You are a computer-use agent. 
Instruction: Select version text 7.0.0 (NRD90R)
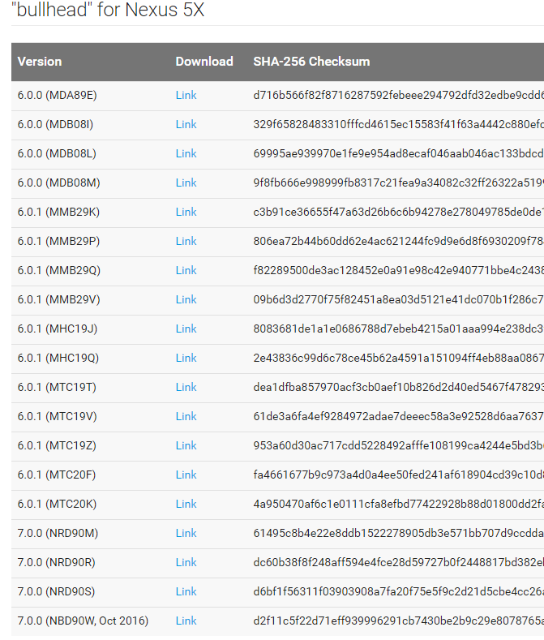pyautogui.click(x=56, y=562)
